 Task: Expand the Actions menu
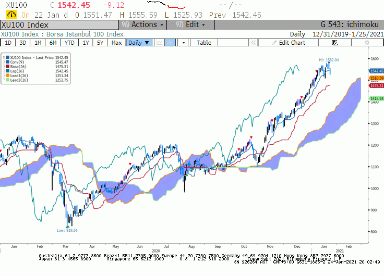pos(143,24)
